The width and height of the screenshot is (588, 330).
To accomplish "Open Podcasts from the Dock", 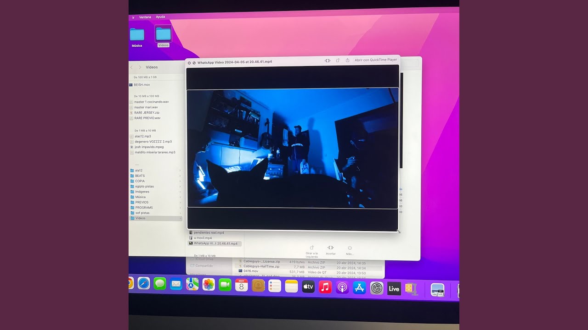I will coord(342,287).
